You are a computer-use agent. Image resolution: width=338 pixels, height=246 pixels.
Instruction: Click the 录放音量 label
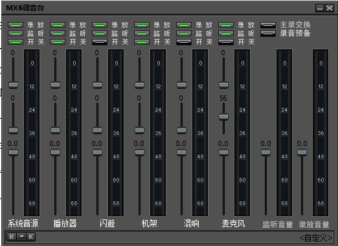[x=314, y=225]
